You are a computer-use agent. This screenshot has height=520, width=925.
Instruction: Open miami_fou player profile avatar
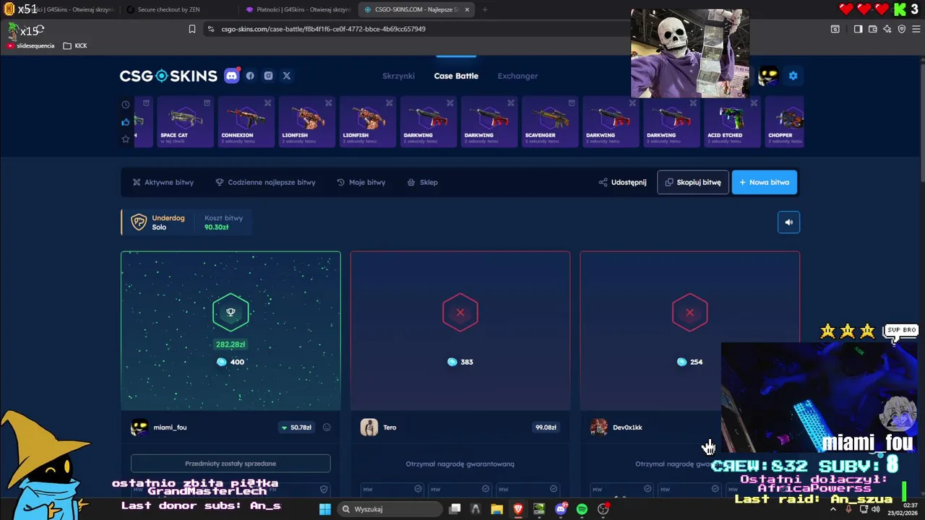[139, 428]
